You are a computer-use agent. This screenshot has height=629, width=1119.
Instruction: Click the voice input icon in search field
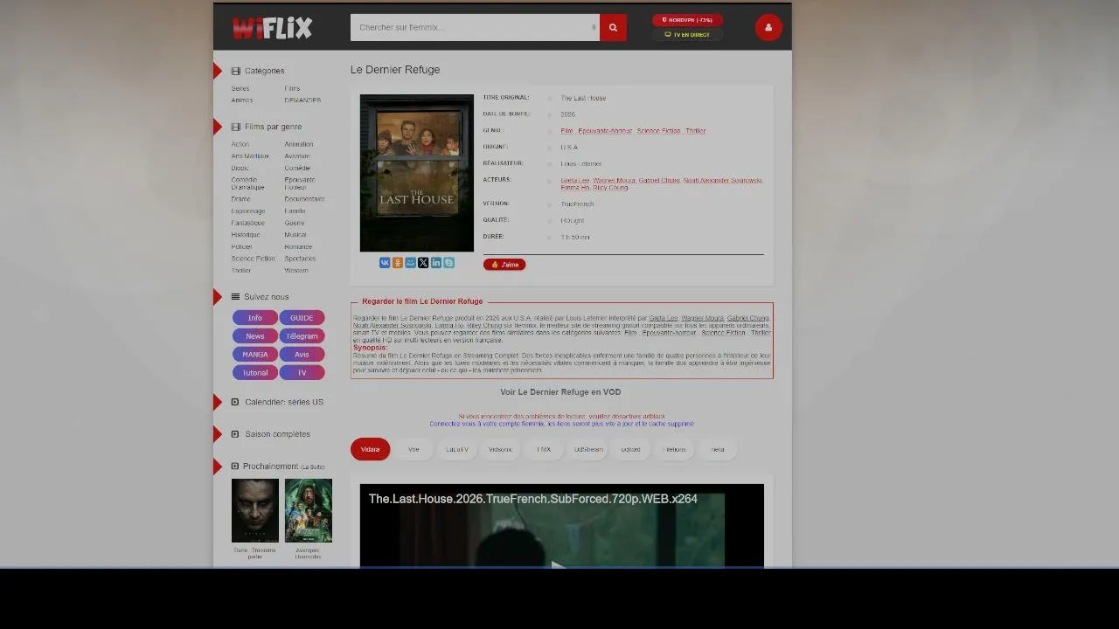pyautogui.click(x=594, y=27)
